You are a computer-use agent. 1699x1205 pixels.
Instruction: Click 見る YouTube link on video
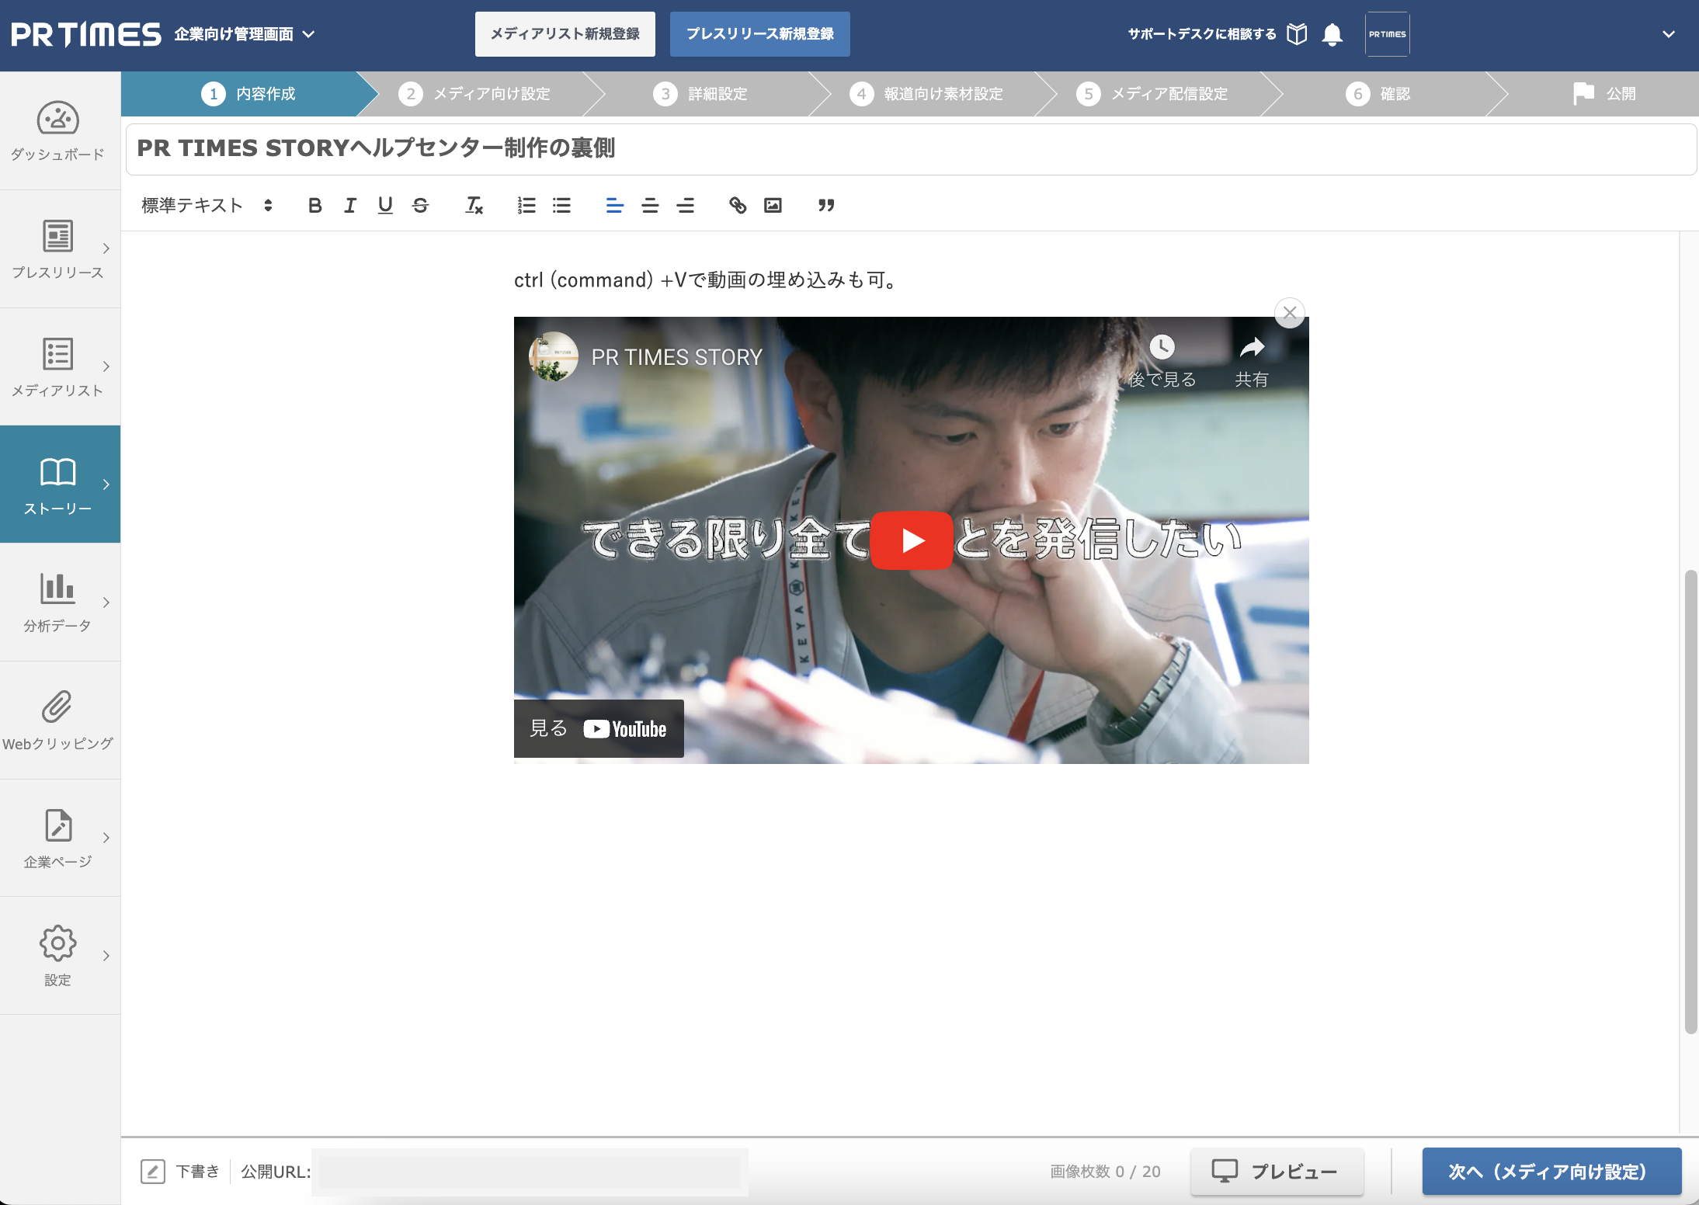click(x=599, y=728)
